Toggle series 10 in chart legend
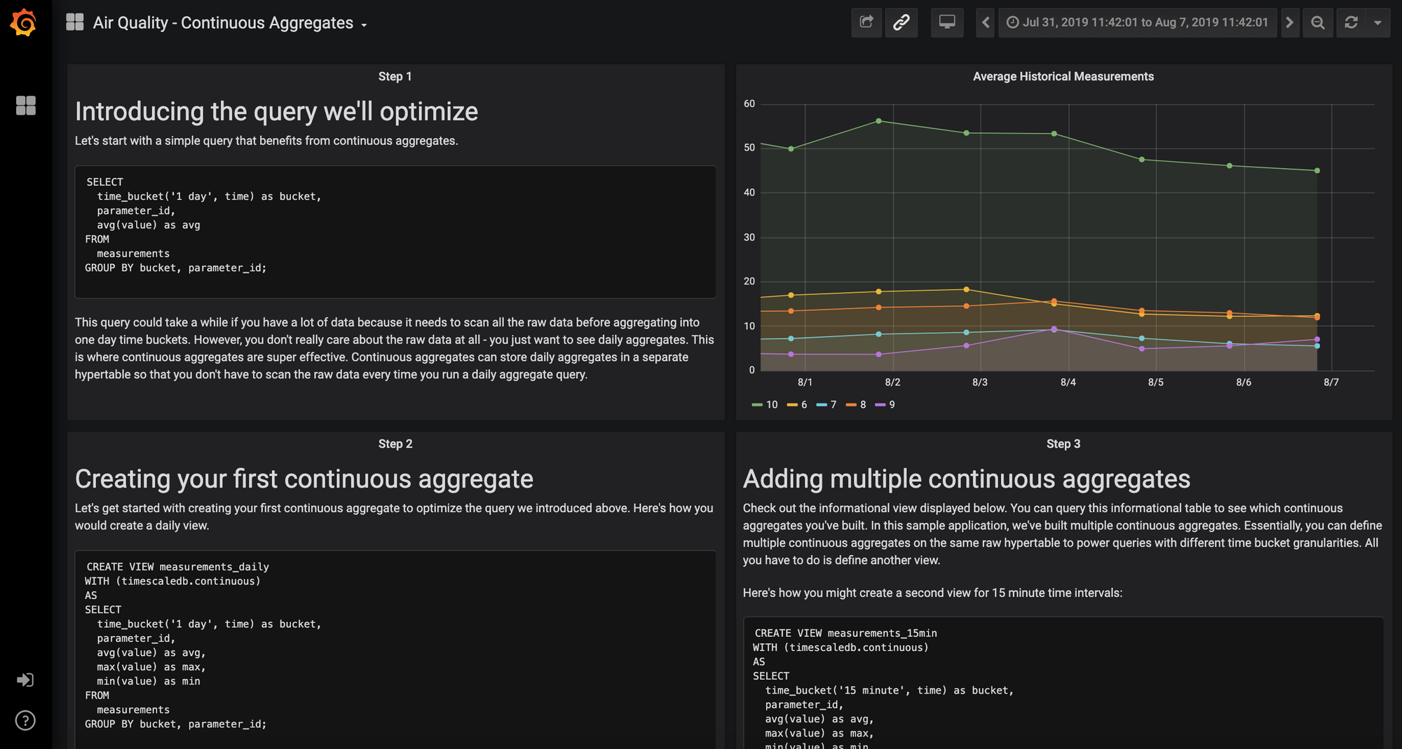 tap(771, 404)
